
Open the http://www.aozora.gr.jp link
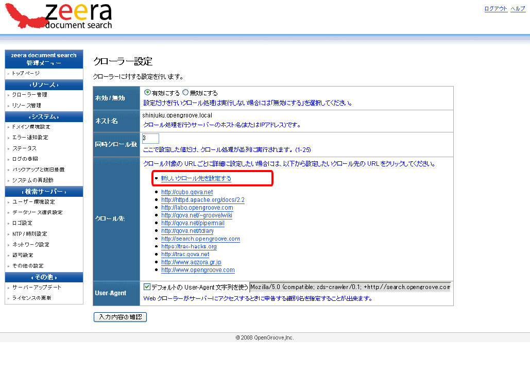191,262
